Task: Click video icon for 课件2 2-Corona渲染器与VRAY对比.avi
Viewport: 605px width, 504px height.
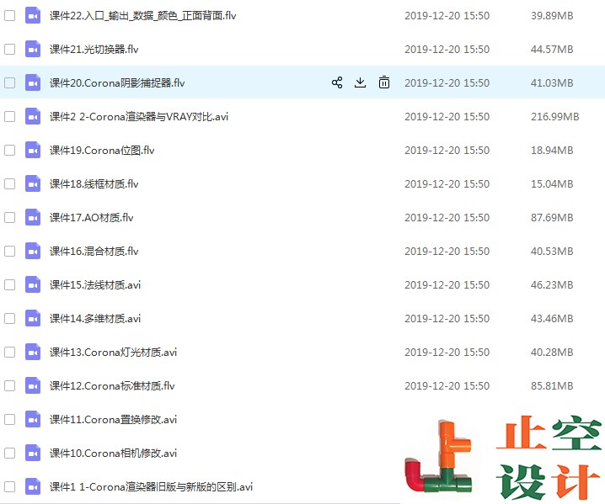Action: pyautogui.click(x=33, y=116)
